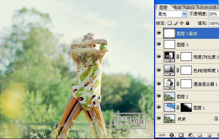Hide the 背景 layer

coord(159,118)
